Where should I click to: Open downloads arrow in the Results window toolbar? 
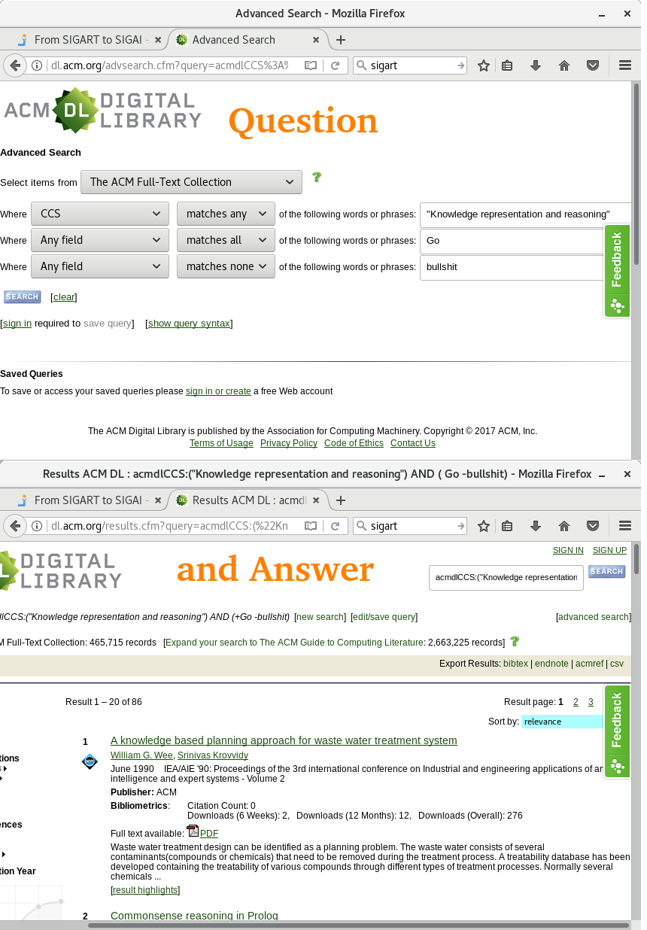536,526
